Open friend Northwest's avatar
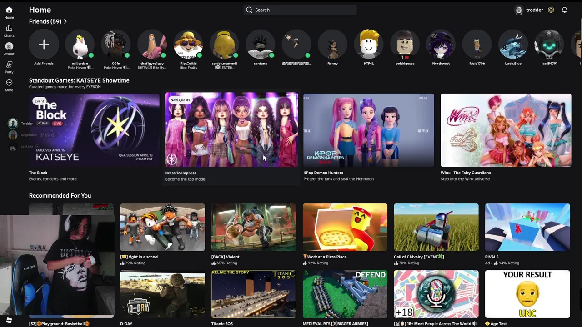Viewport: 582px width, 327px height. click(x=441, y=44)
